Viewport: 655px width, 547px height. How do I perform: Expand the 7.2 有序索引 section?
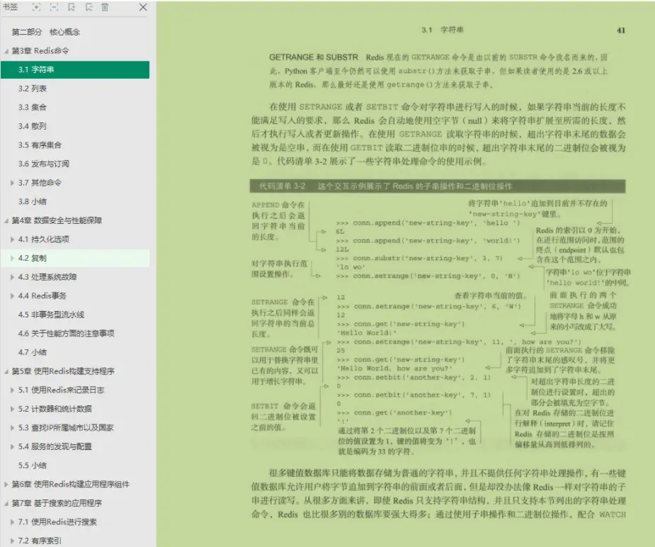coord(13,541)
